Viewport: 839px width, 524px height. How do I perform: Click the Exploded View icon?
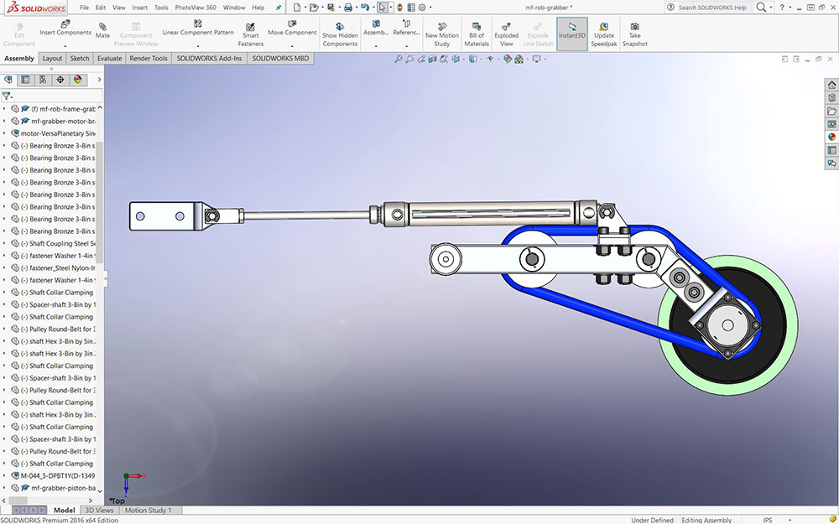point(506,27)
